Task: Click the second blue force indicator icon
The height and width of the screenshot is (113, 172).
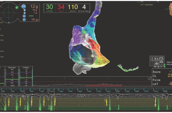Action: click(x=25, y=10)
